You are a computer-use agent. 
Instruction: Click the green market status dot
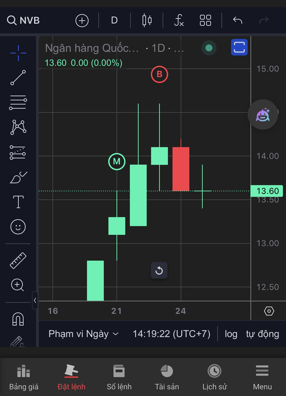[209, 48]
